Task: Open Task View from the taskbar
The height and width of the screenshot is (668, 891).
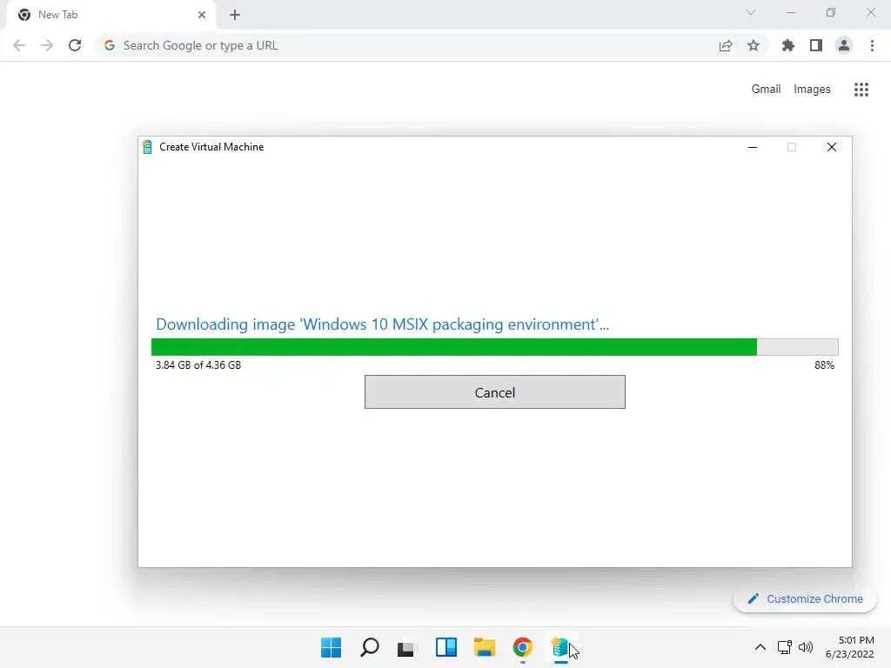Action: click(405, 647)
